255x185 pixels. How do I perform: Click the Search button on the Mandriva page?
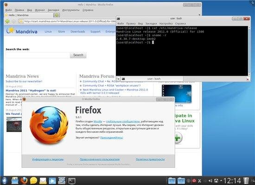coord(78,55)
